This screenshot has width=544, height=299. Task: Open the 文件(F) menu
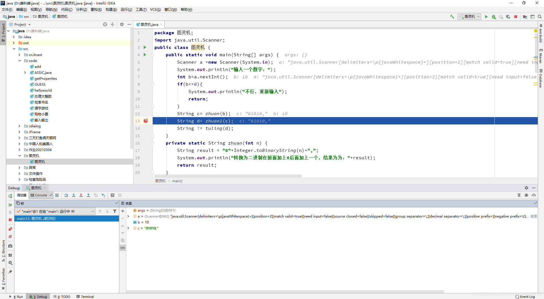(x=7, y=10)
